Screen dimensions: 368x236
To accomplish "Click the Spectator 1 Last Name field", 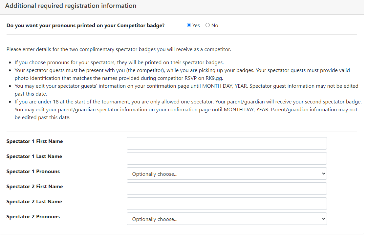I will 227,158.
